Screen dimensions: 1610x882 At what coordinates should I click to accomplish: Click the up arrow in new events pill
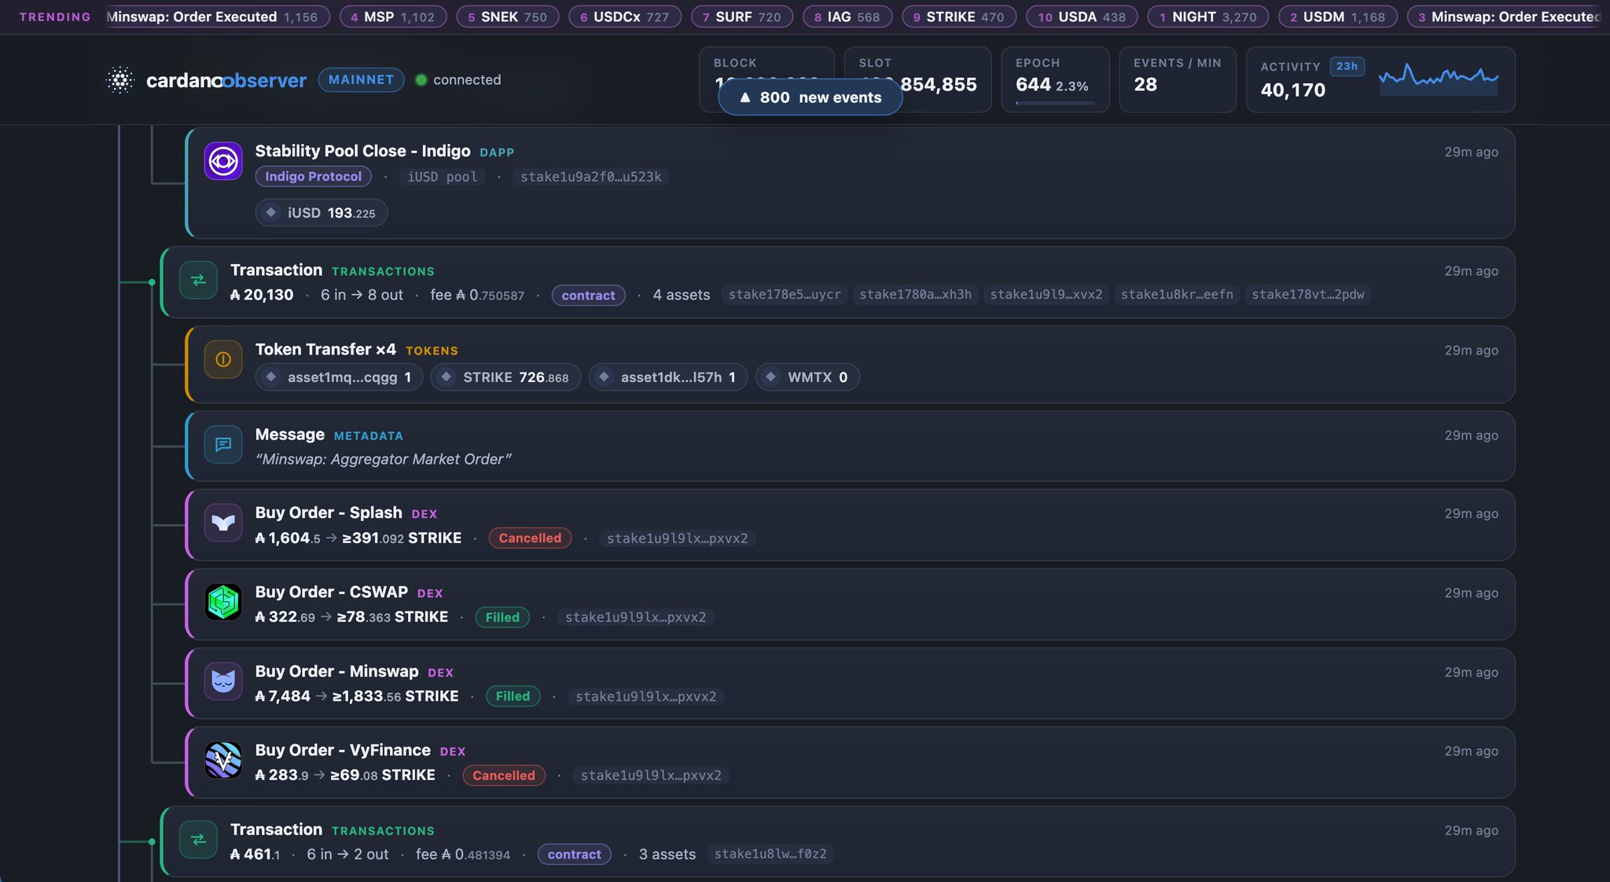tap(745, 97)
